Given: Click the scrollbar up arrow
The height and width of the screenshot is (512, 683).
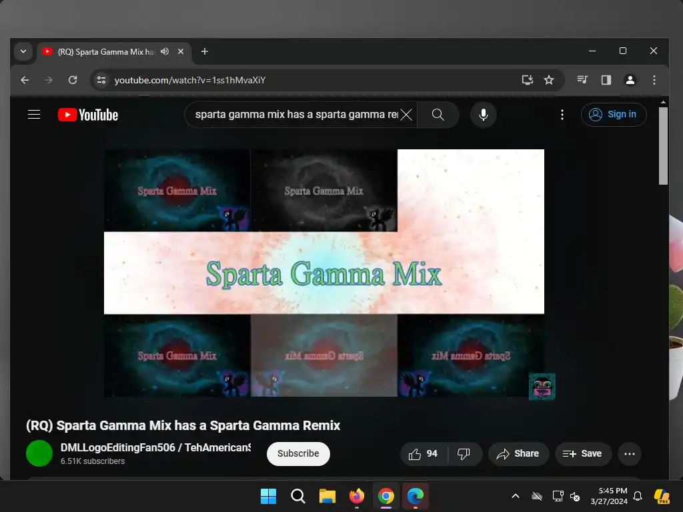Looking at the screenshot, I should [663, 102].
